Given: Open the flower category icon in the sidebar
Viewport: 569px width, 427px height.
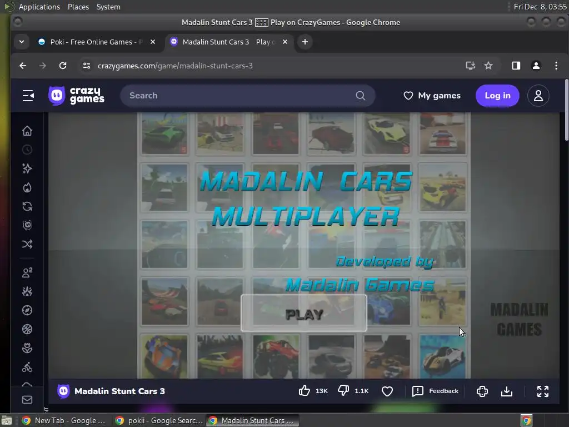Looking at the screenshot, I should click(x=27, y=348).
